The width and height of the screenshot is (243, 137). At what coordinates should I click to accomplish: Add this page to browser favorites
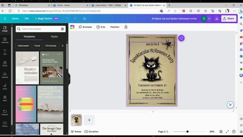click(175, 11)
